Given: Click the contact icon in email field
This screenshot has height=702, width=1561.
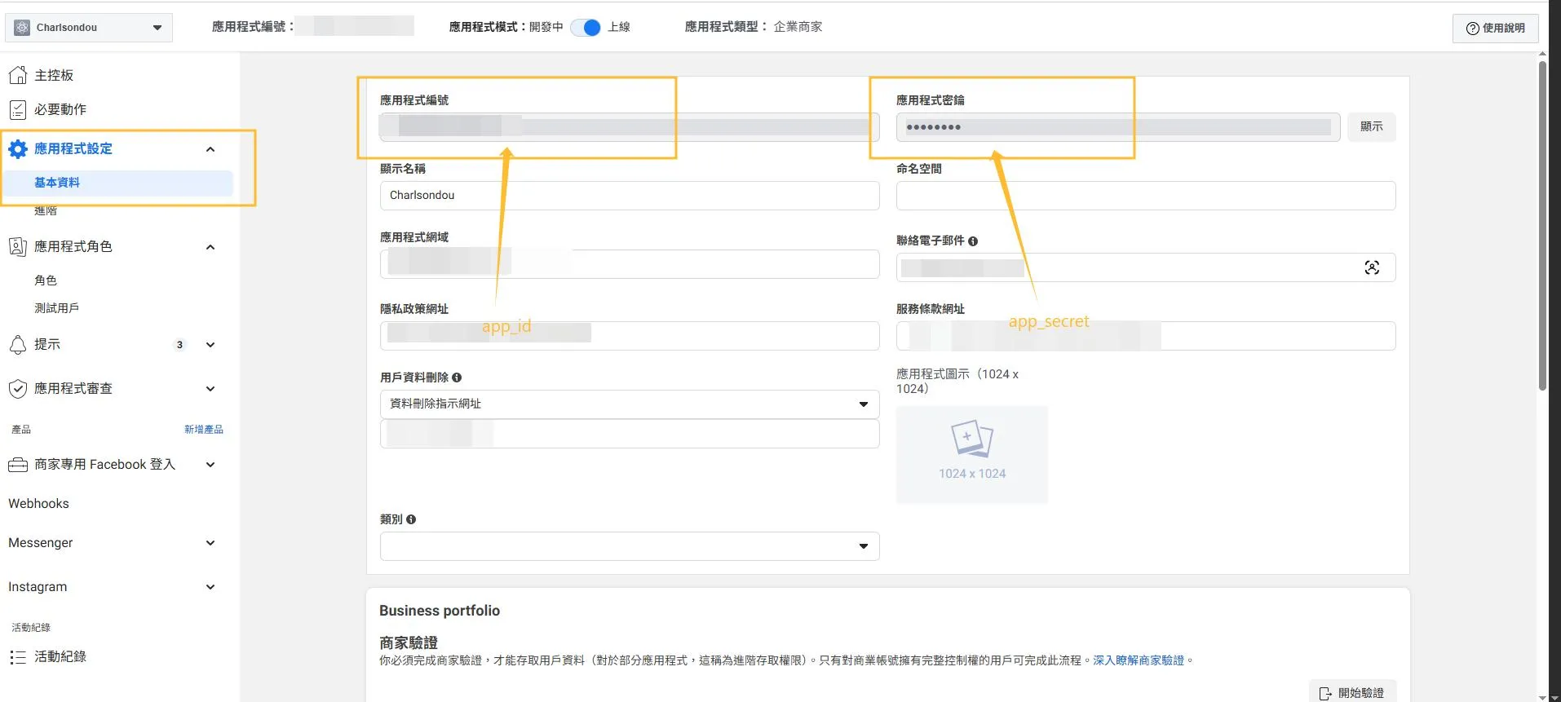Looking at the screenshot, I should tap(1372, 267).
